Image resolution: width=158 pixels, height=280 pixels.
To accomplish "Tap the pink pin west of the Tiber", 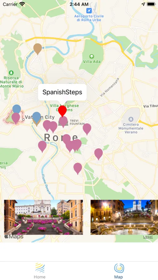I will click(x=42, y=146).
